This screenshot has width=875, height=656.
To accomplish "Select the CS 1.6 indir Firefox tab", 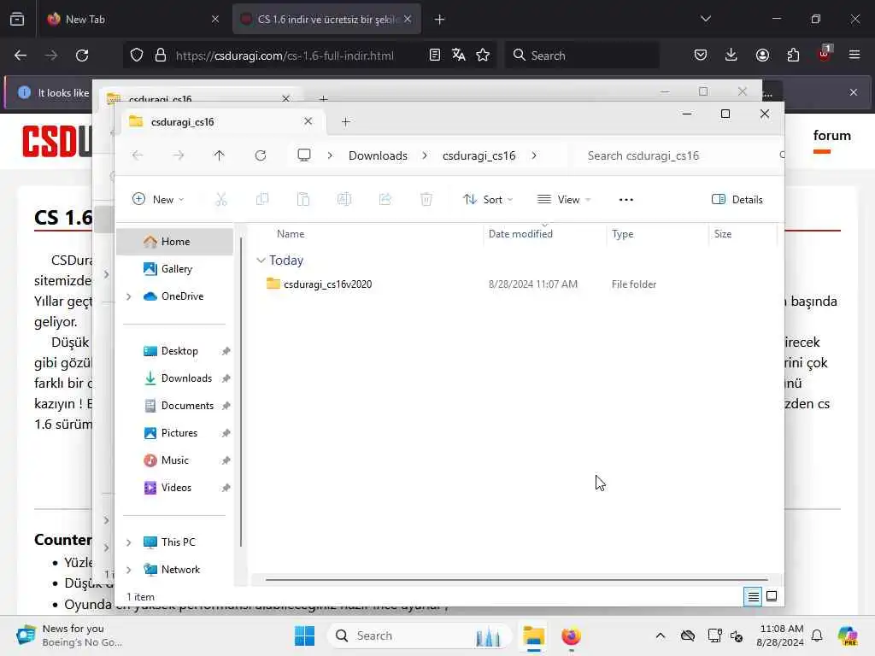I will point(326,19).
